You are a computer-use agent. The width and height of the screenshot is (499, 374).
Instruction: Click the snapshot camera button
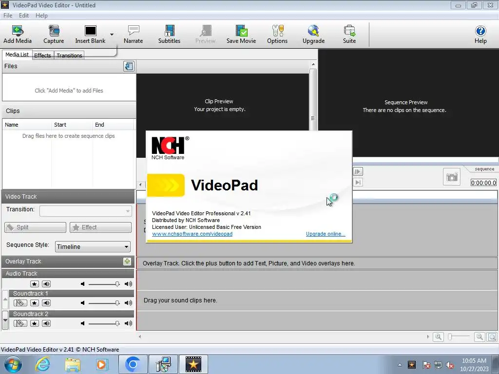[x=452, y=177]
